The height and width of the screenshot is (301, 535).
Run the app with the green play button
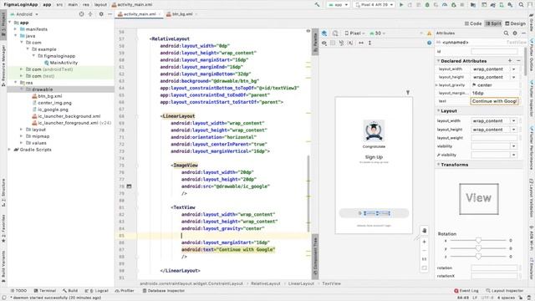coord(401,5)
